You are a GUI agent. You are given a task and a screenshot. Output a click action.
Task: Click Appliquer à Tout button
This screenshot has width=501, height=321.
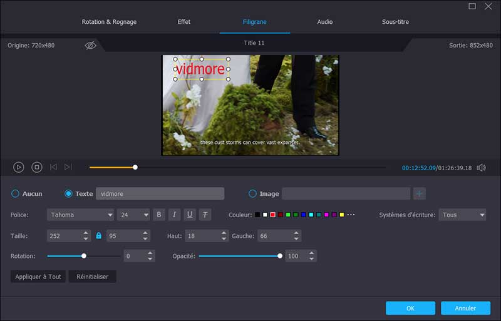(x=38, y=276)
